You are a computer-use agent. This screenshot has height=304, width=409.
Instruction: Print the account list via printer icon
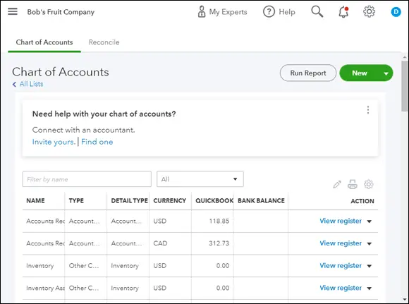[x=353, y=184]
